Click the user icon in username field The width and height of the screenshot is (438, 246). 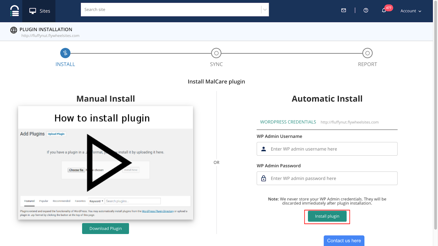[264, 149]
